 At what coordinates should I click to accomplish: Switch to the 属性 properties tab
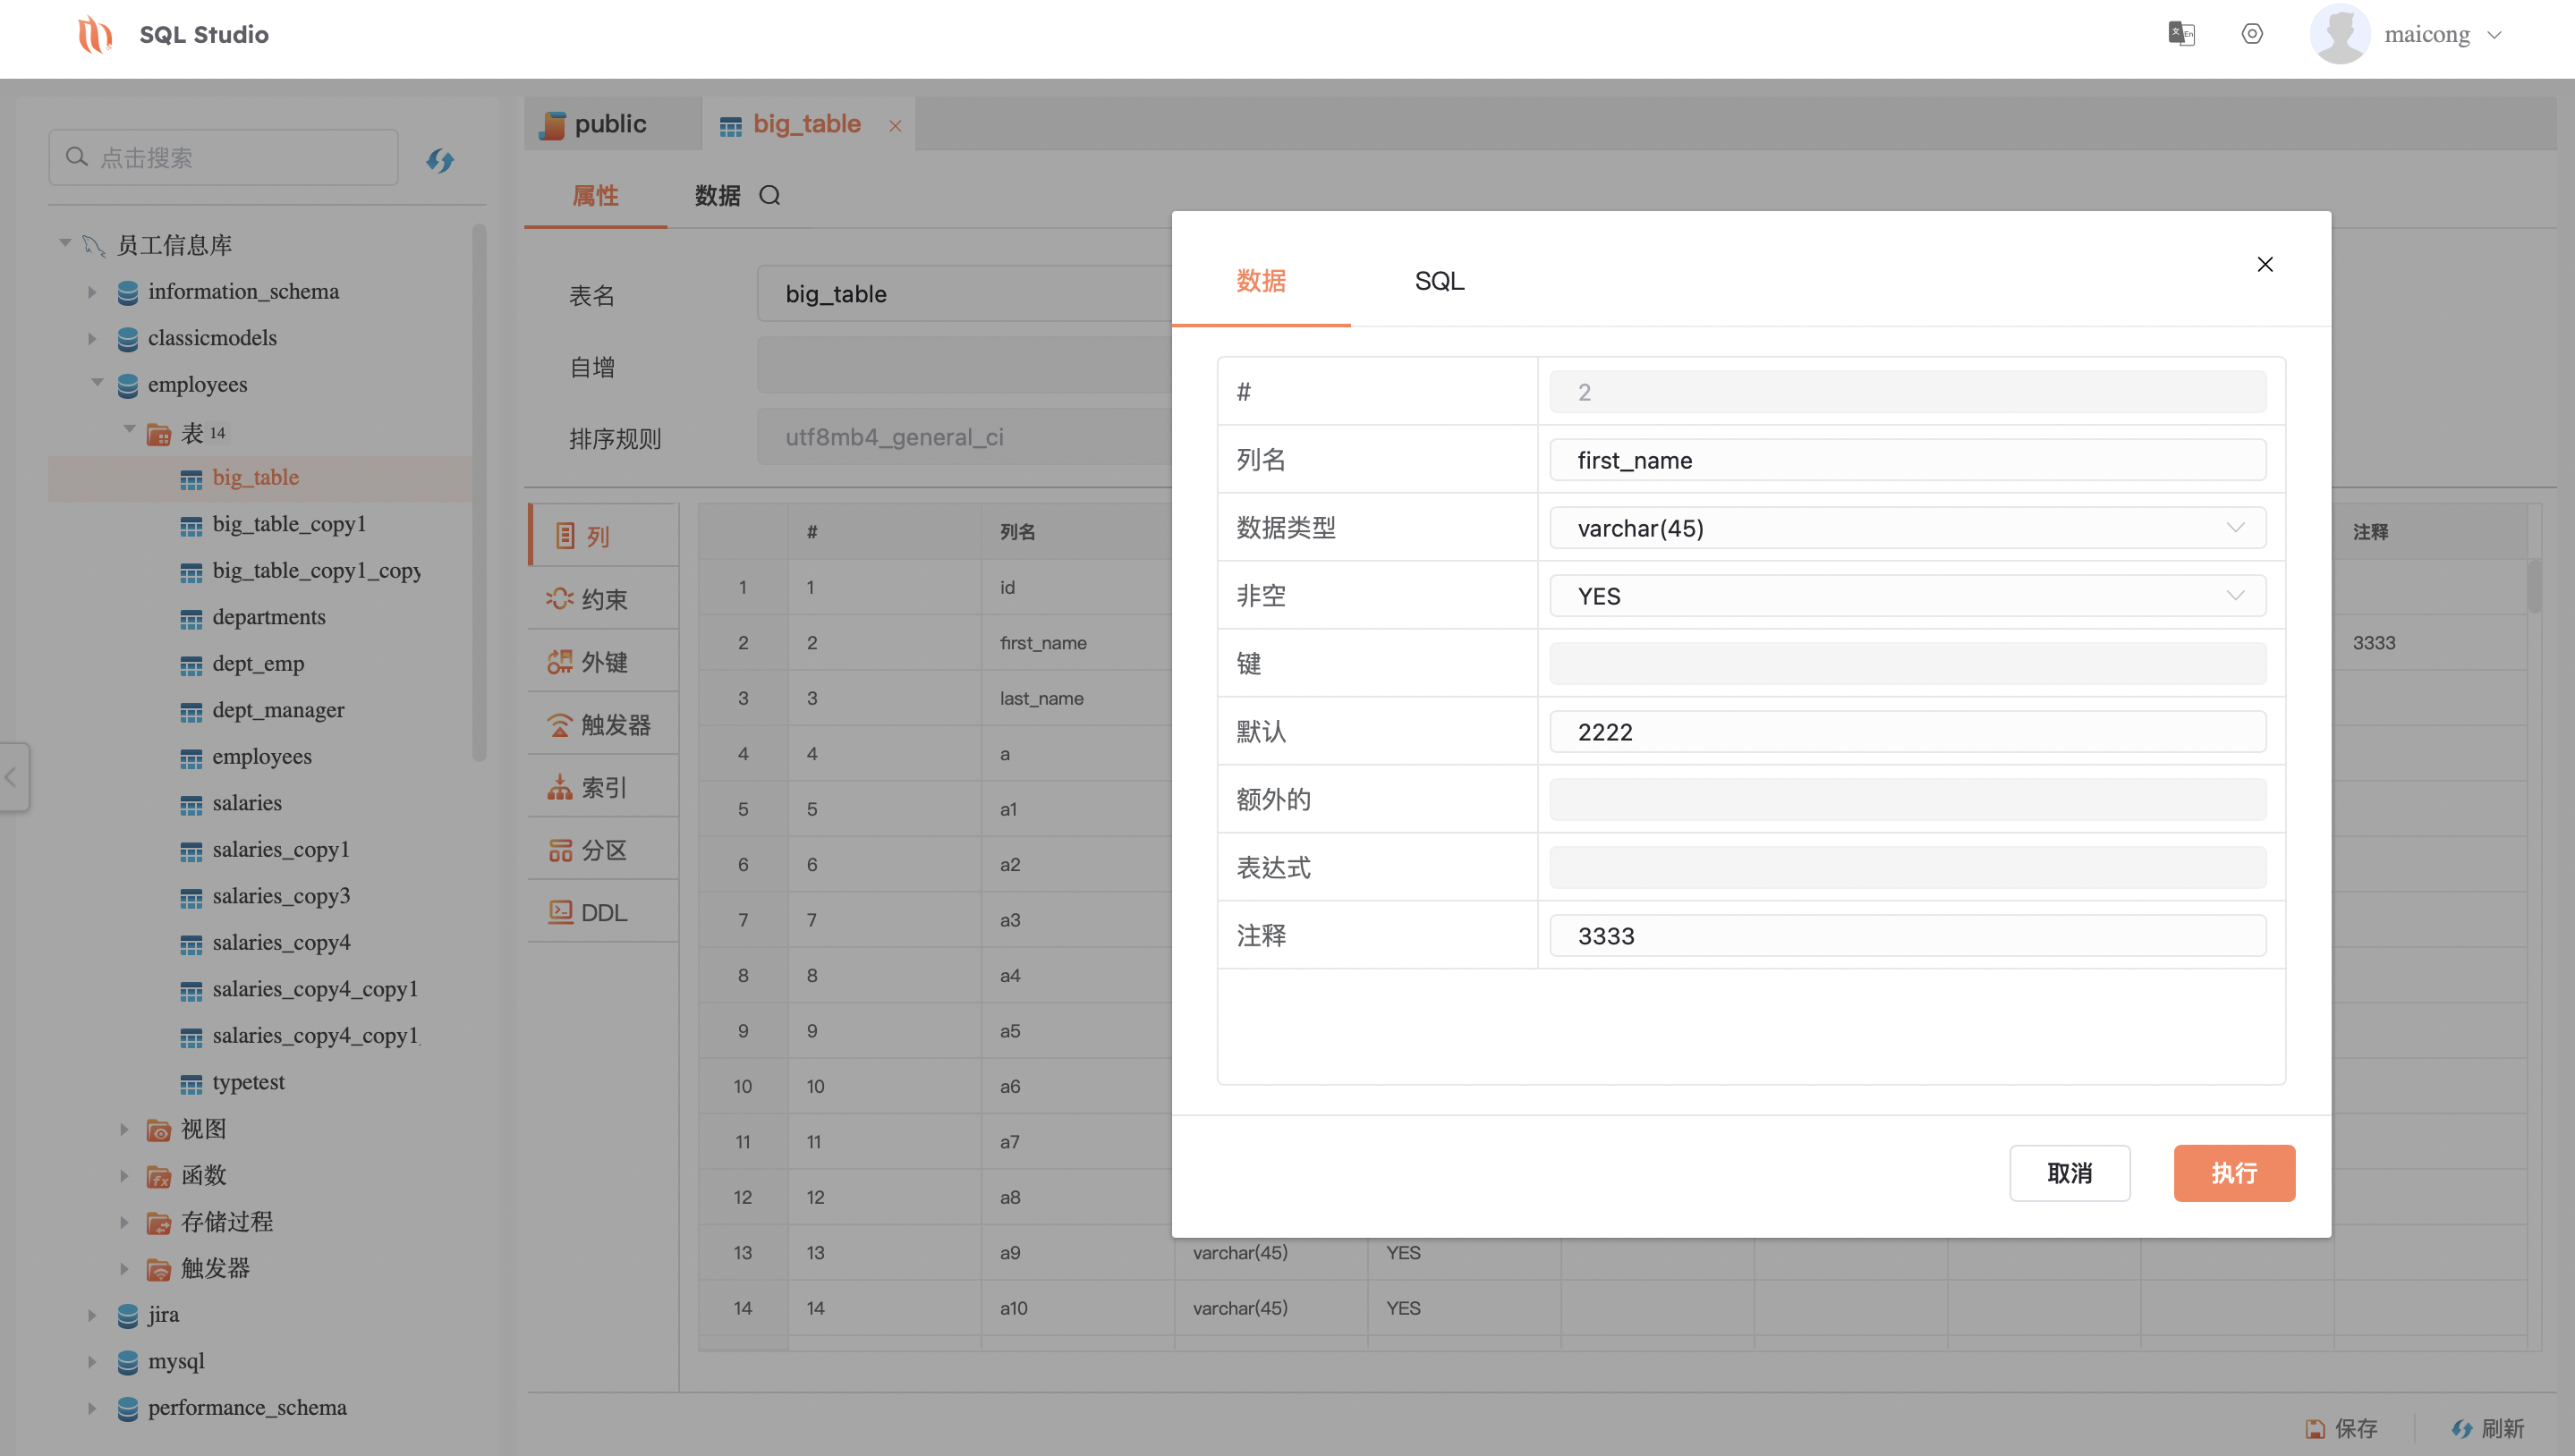tap(595, 196)
